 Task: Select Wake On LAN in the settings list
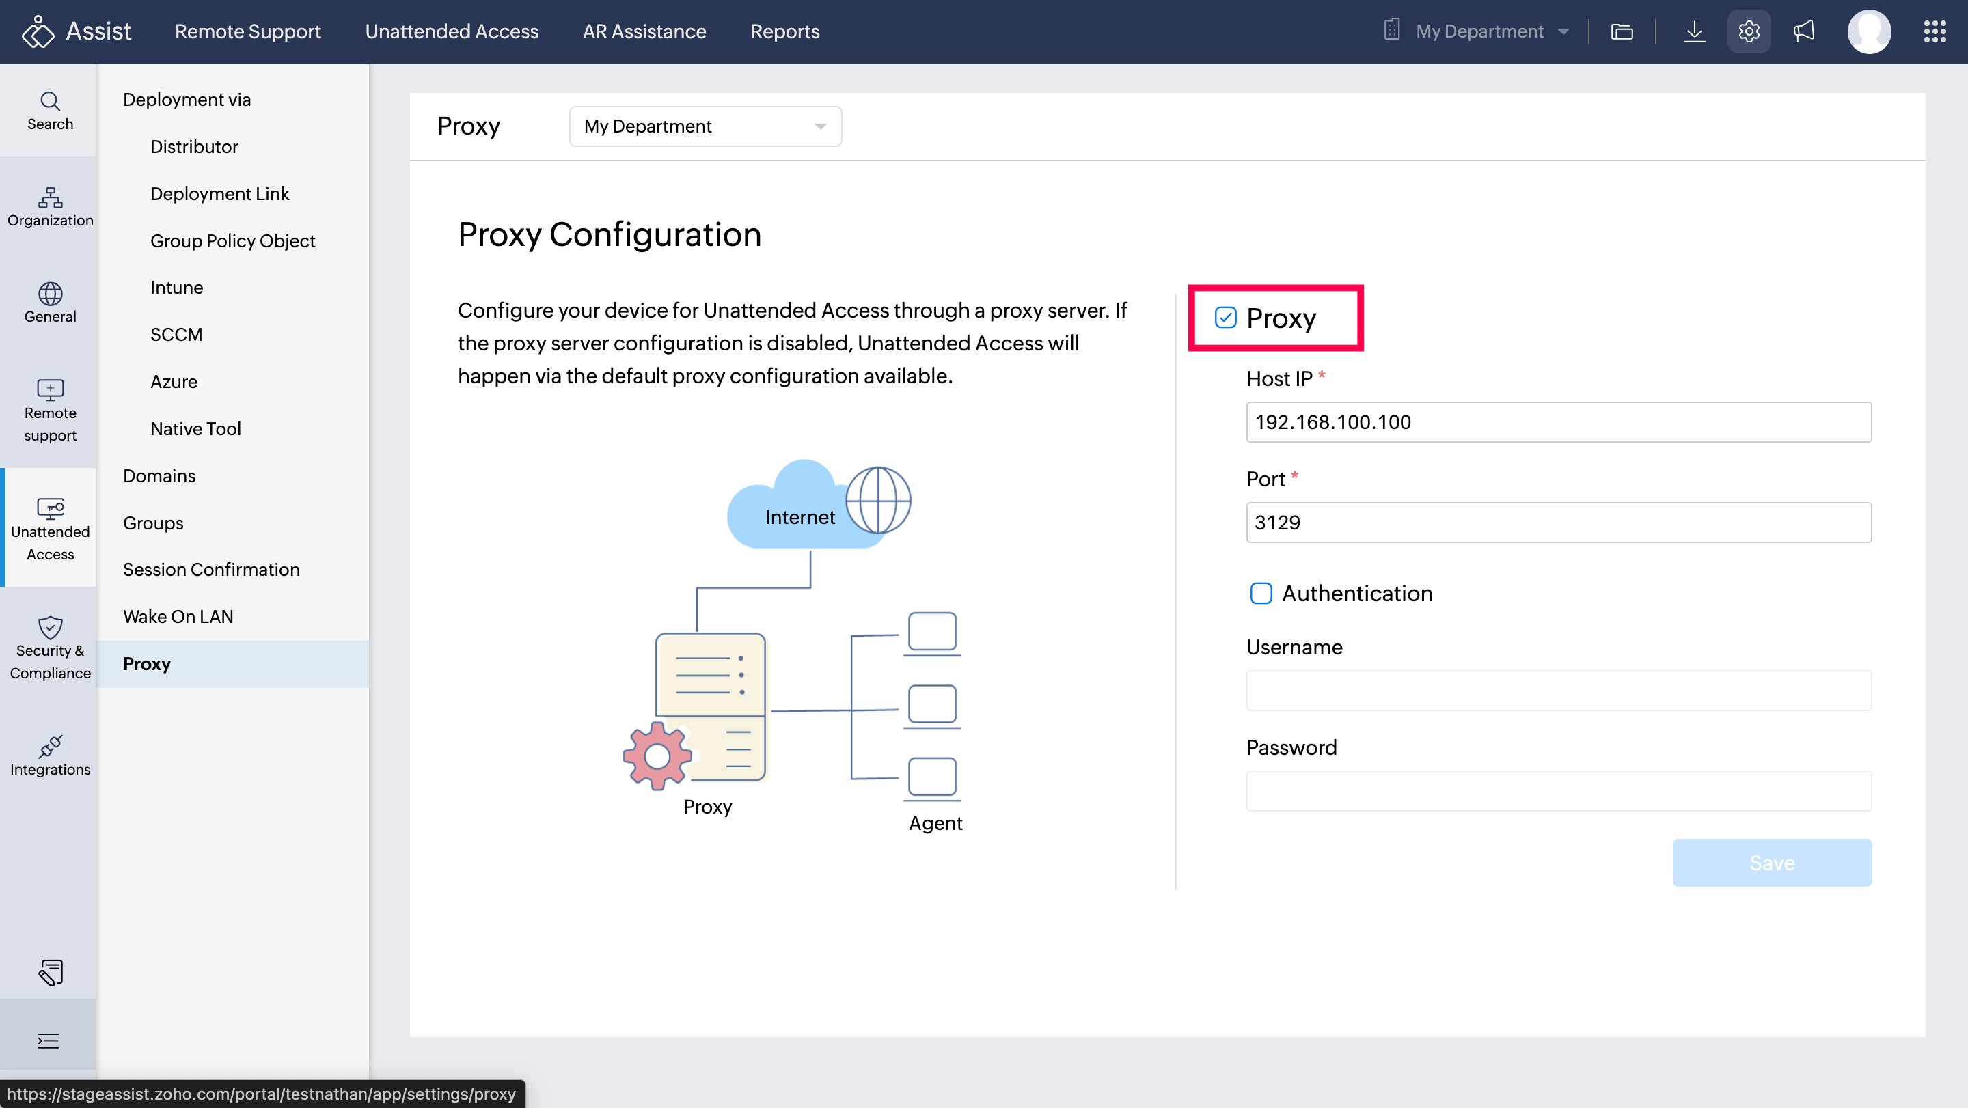[x=178, y=616]
